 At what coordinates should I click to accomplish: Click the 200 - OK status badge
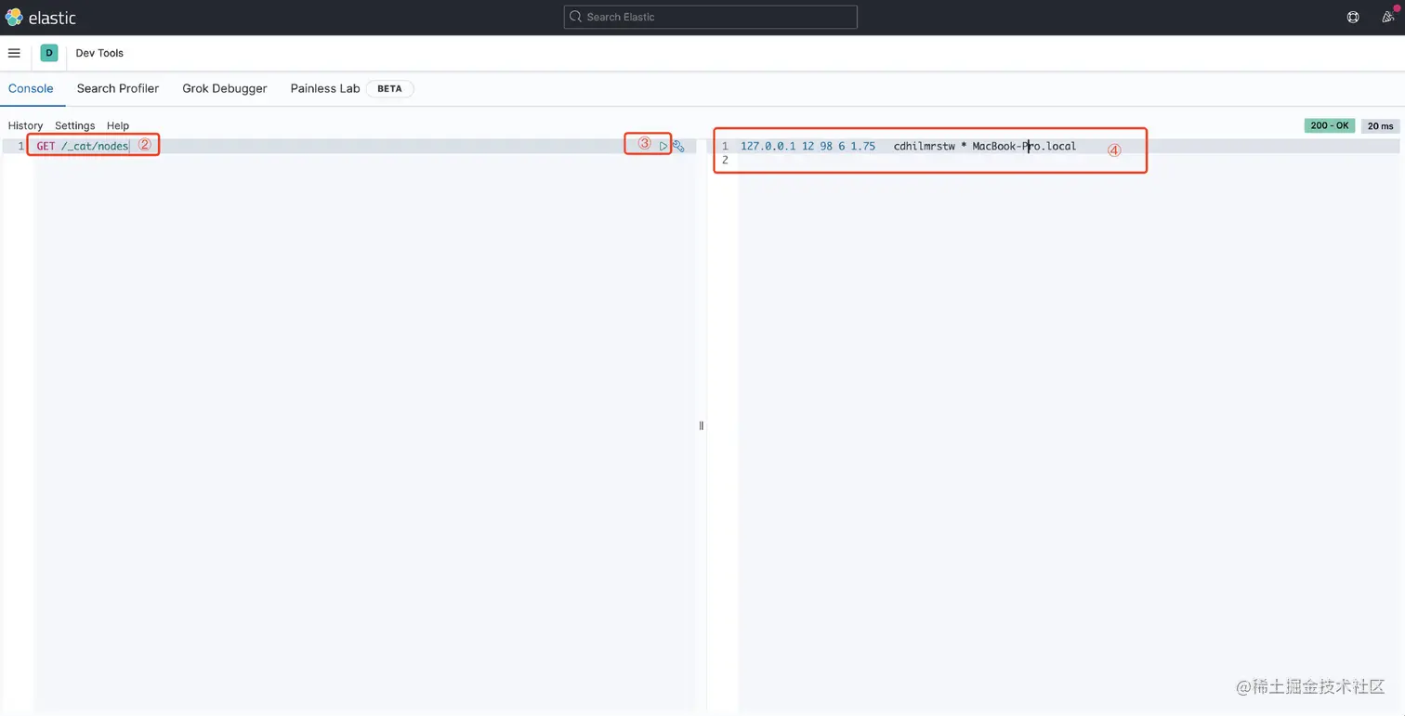1330,125
